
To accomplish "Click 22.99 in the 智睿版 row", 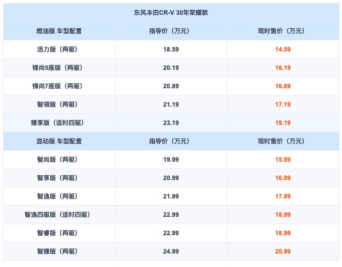I will point(171,233).
